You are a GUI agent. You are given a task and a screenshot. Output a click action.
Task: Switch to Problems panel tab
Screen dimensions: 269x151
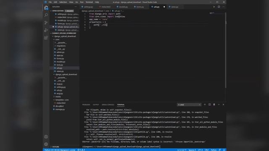pos(86,104)
